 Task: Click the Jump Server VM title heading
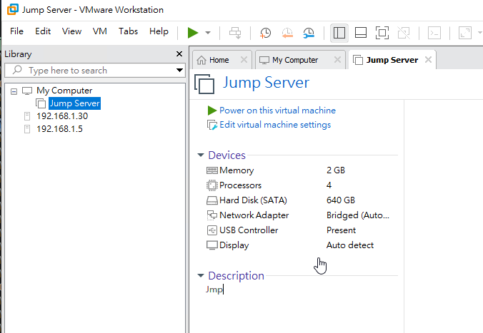click(x=266, y=83)
